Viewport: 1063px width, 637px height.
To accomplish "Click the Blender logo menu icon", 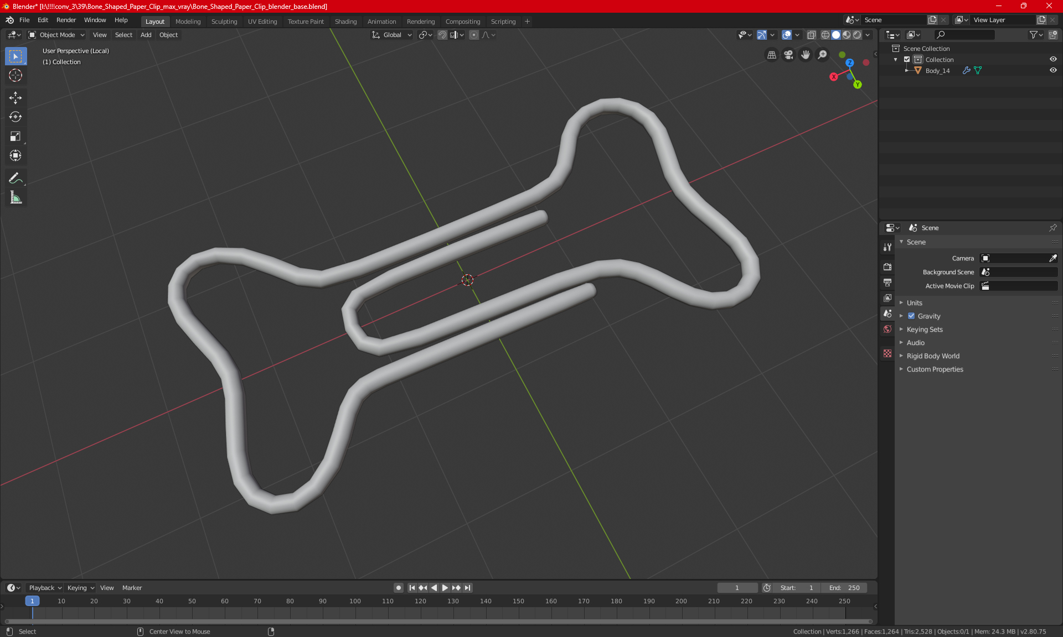I will [9, 20].
